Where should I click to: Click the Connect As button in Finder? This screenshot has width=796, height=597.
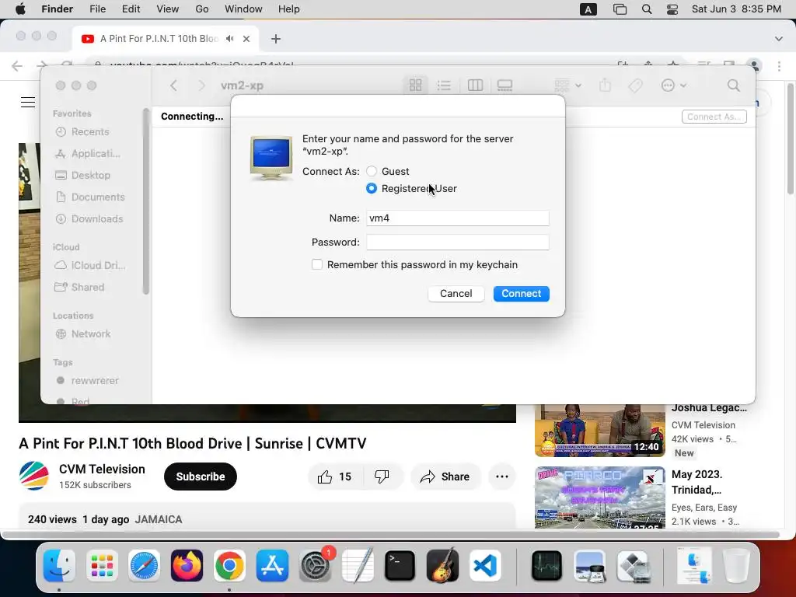[714, 117]
